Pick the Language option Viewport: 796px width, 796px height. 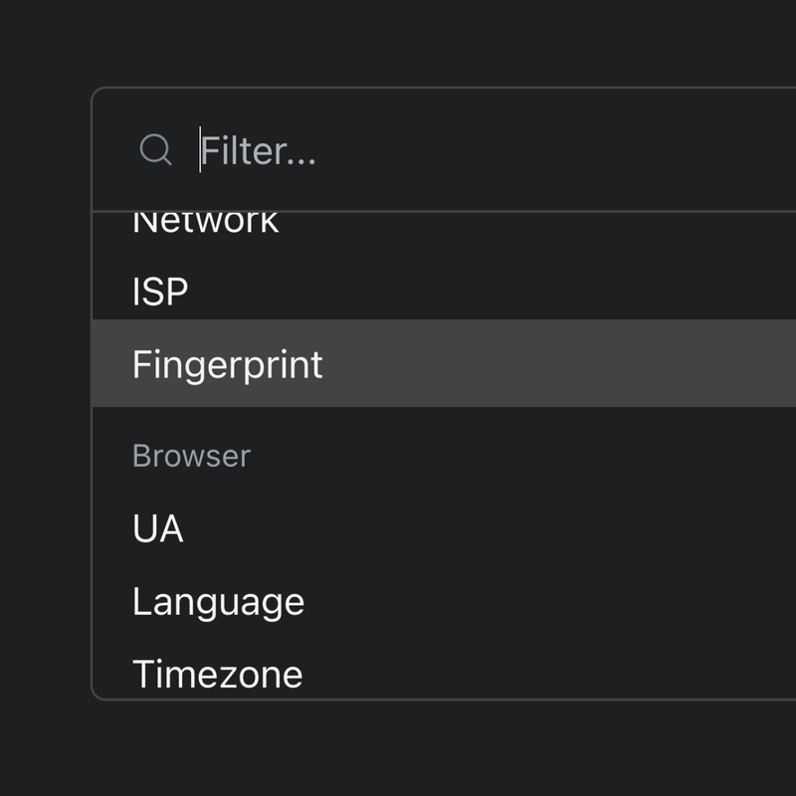point(444,602)
